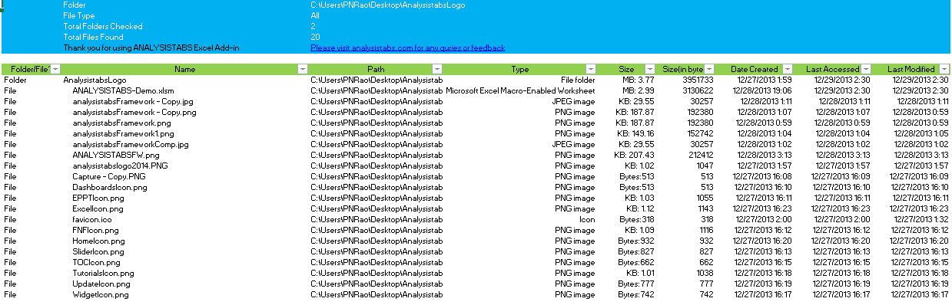Select the DashboardsIcon.png name cell
Screen dimensions: 952x305
110,187
